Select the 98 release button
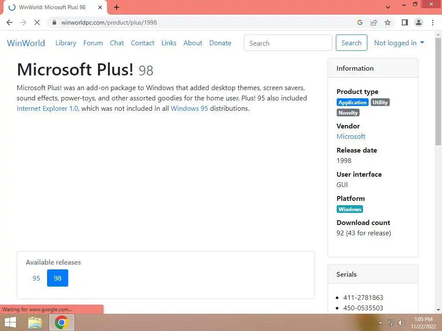 57,278
